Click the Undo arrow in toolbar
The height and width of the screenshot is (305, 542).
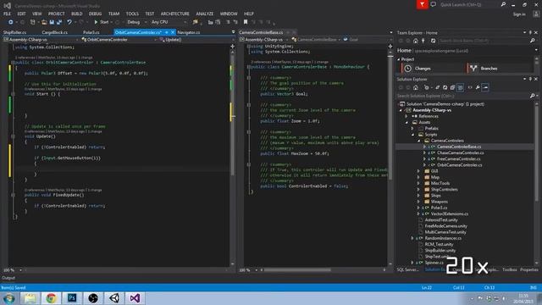69,22
